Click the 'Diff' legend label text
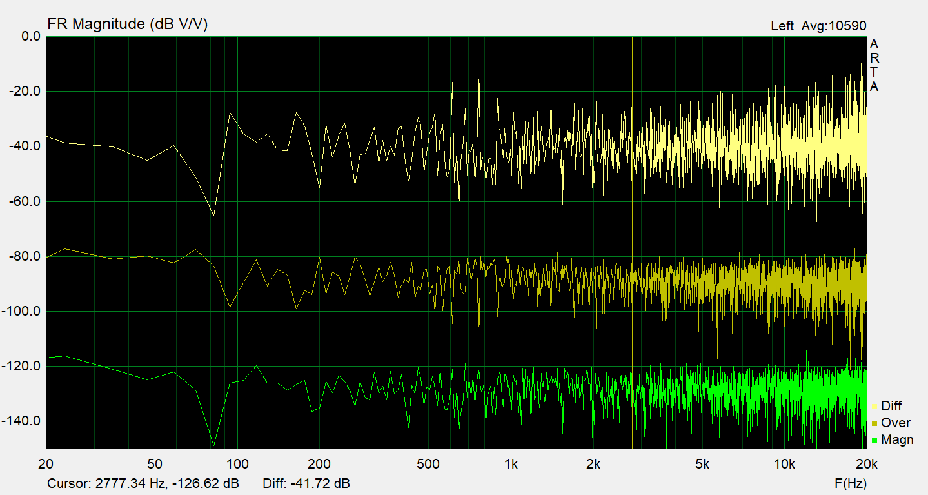Viewport: 928px width, 495px height. pos(891,406)
